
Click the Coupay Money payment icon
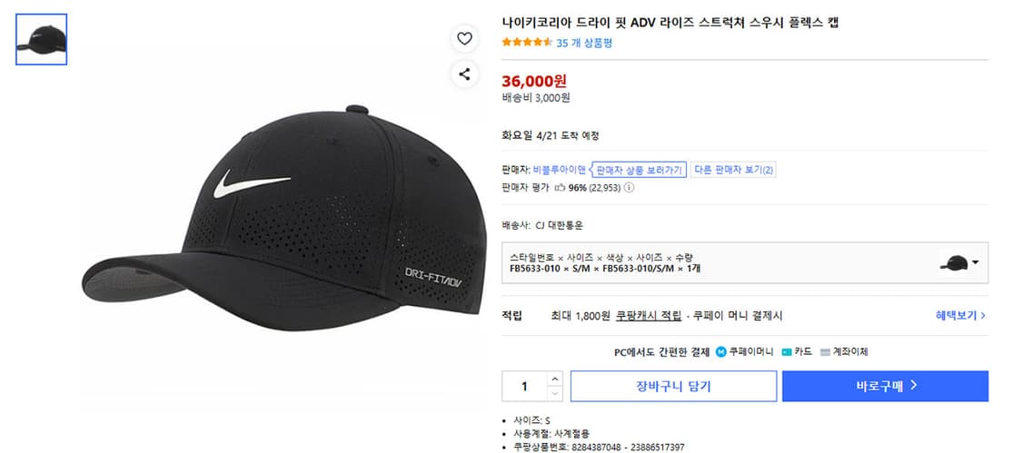tap(721, 351)
